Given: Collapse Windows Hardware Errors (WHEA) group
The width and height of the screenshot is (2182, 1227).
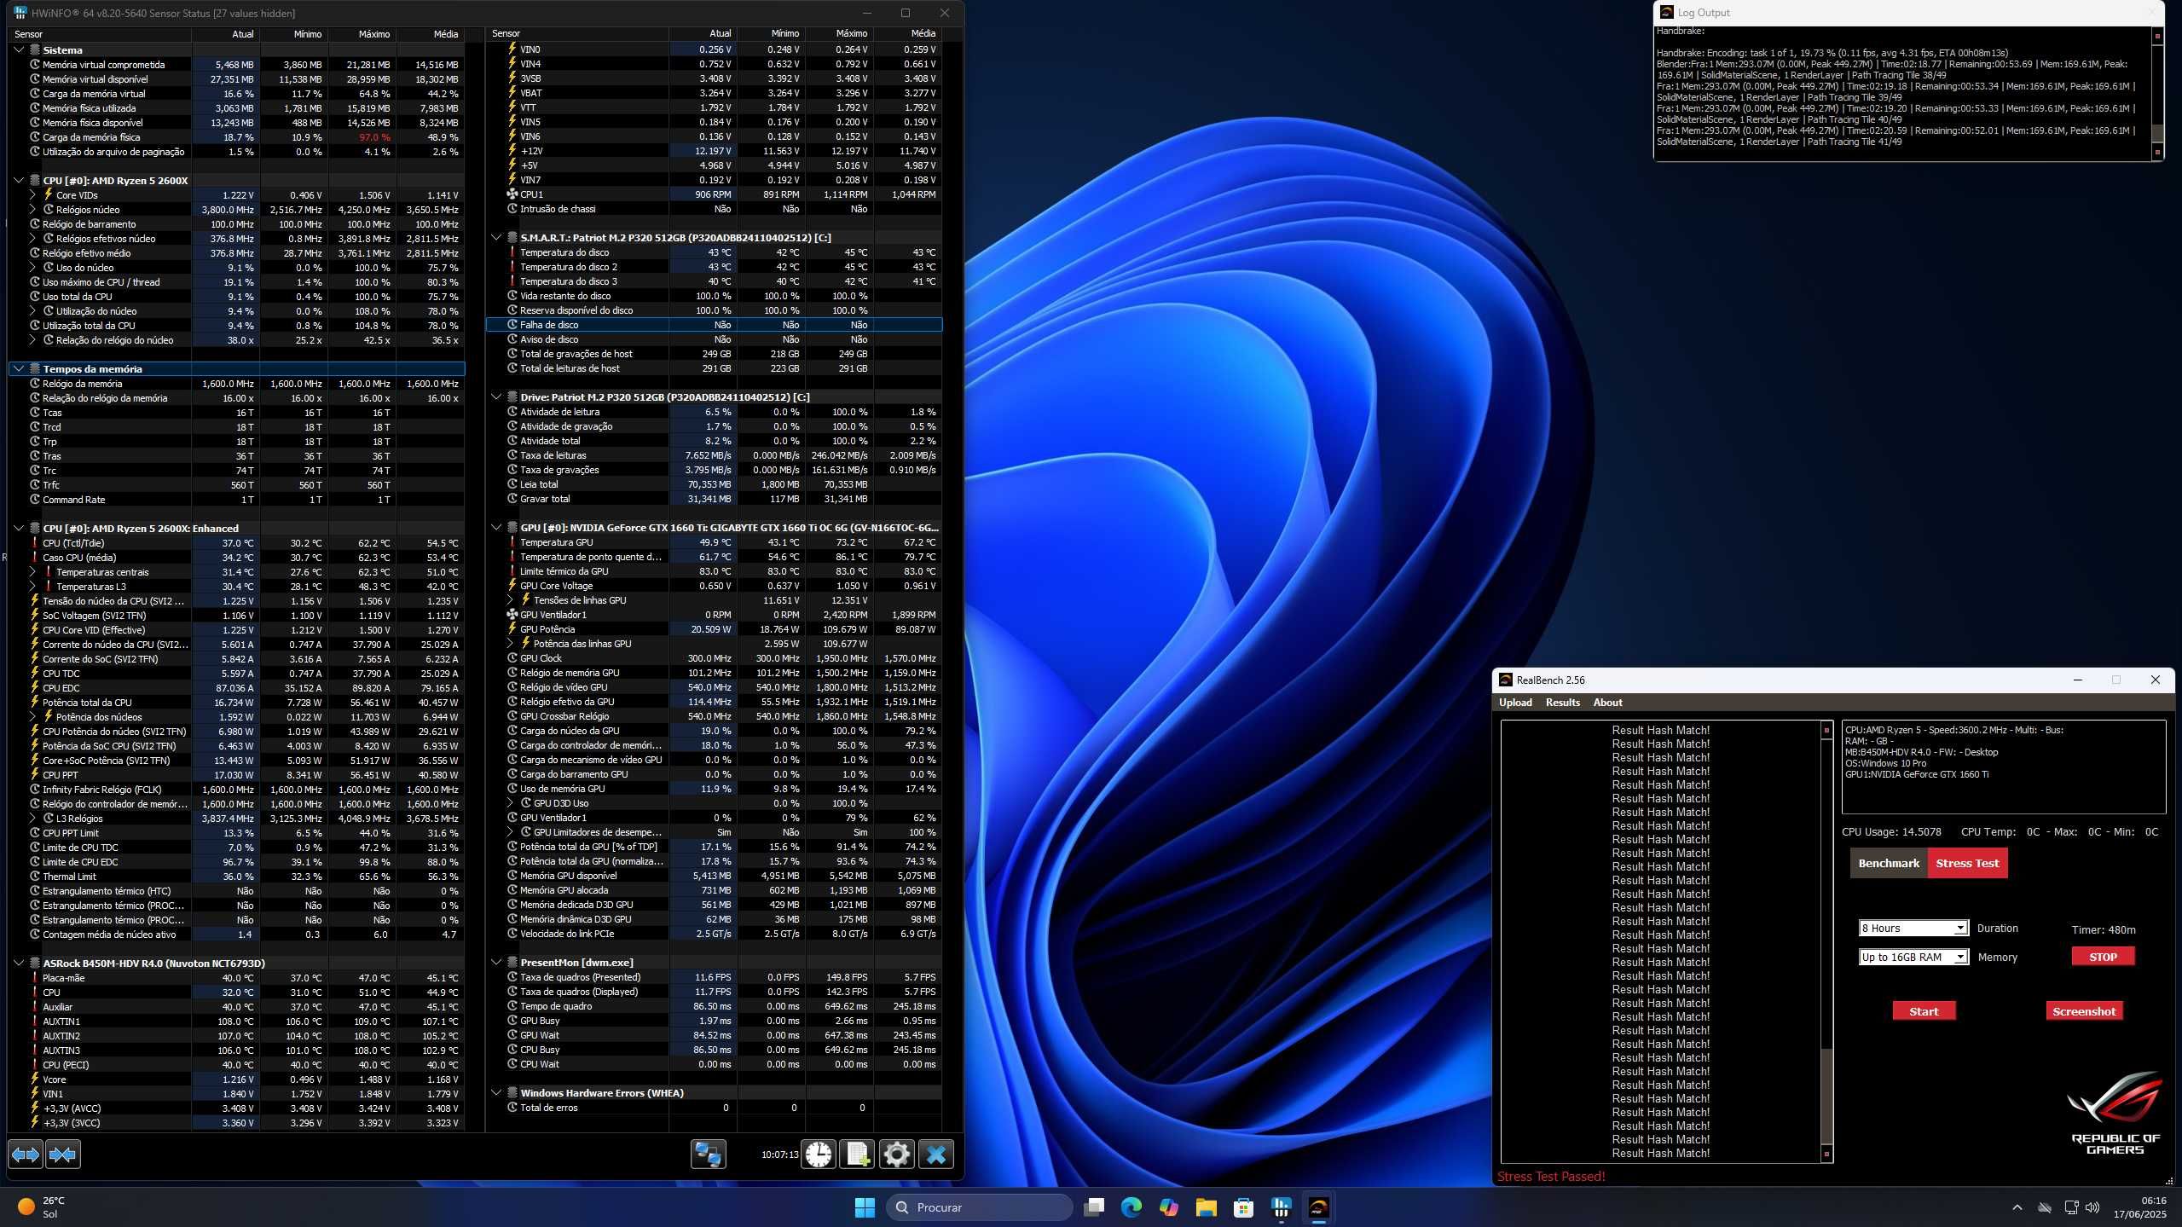Looking at the screenshot, I should coord(496,1093).
